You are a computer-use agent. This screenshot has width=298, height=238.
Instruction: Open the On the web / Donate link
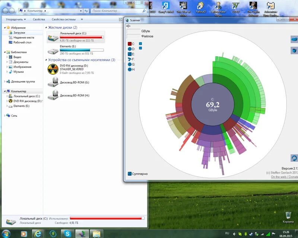pos(284,177)
